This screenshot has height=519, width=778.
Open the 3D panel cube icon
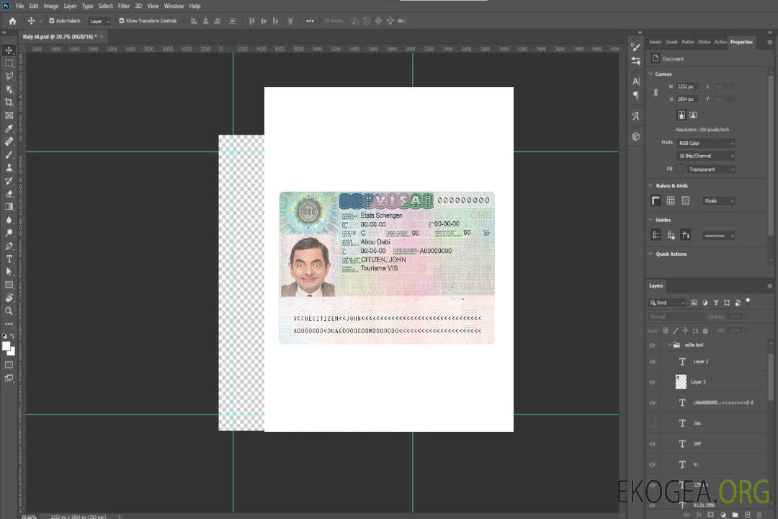(x=636, y=136)
